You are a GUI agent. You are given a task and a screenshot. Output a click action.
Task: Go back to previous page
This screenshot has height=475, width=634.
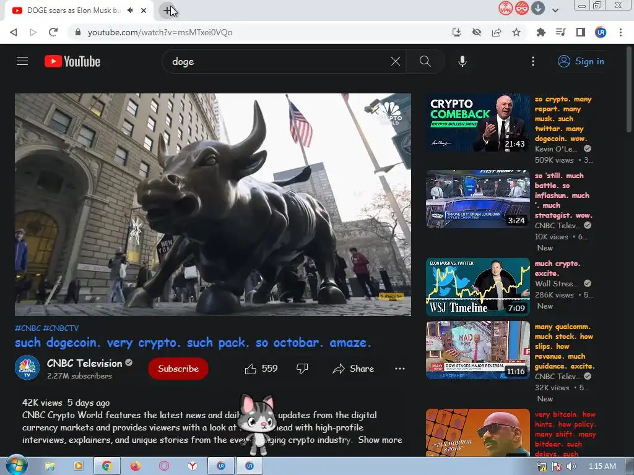tap(14, 32)
